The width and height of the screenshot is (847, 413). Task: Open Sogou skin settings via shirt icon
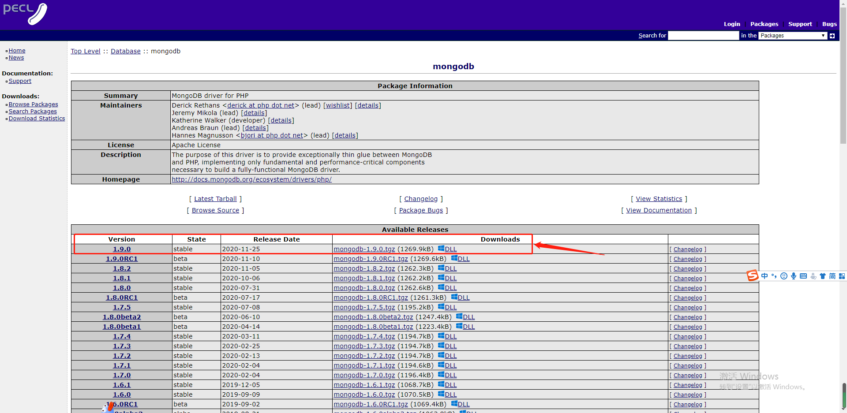point(823,276)
